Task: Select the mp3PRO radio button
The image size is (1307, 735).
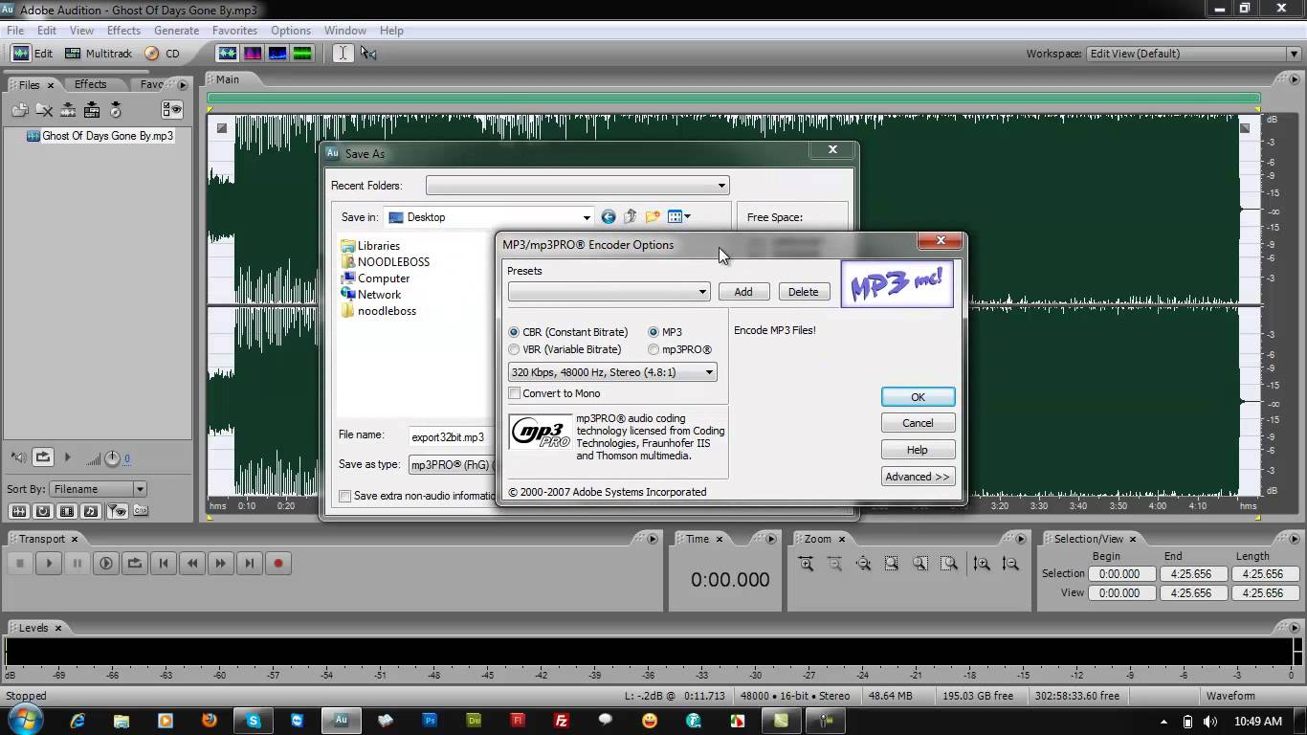Action: pos(653,349)
